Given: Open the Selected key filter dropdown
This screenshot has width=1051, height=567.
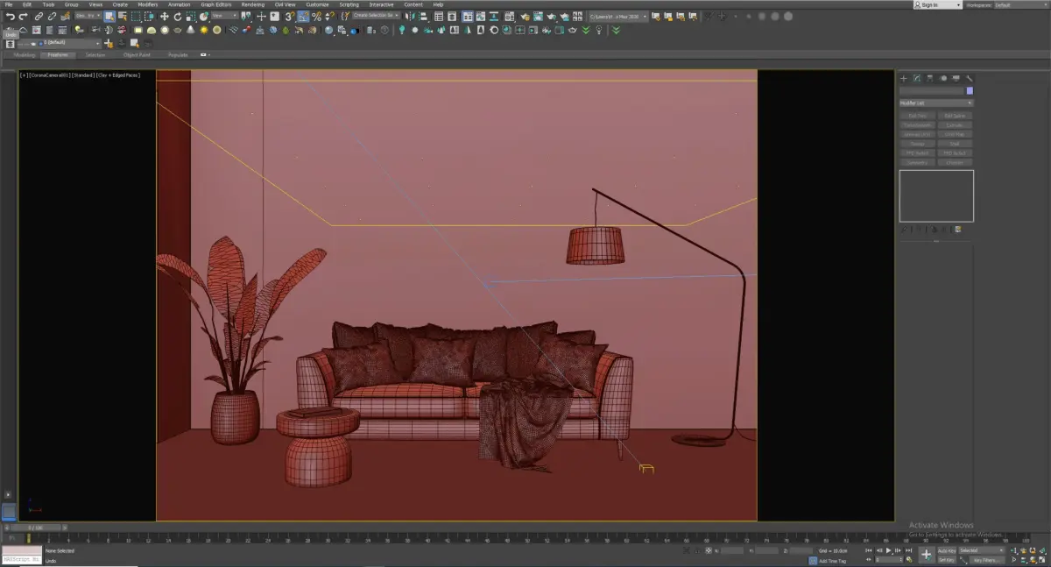Looking at the screenshot, I should coord(981,550).
